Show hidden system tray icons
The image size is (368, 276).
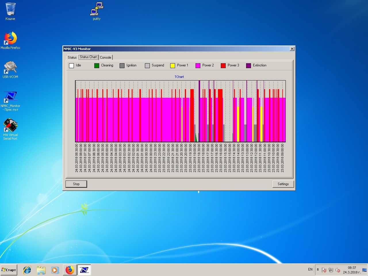(318, 270)
